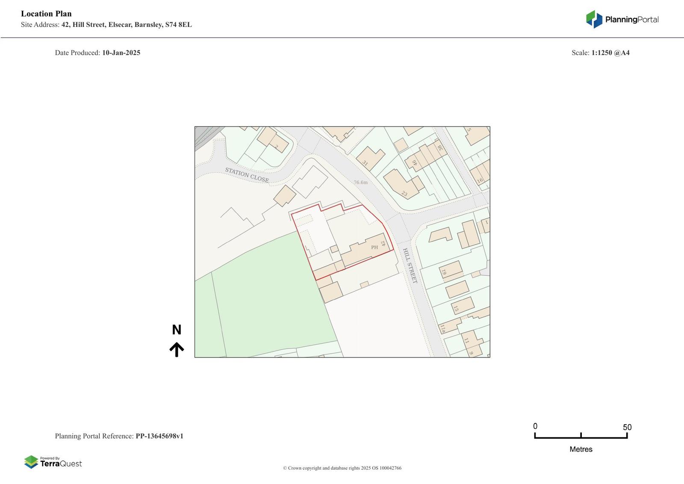Click house number 11a on the map
The height and width of the screenshot is (484, 684).
[x=443, y=328]
